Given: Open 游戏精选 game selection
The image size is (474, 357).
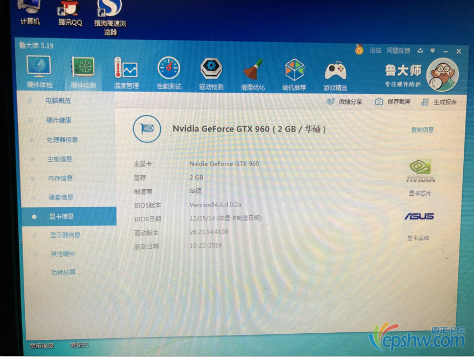Looking at the screenshot, I should click(x=335, y=75).
